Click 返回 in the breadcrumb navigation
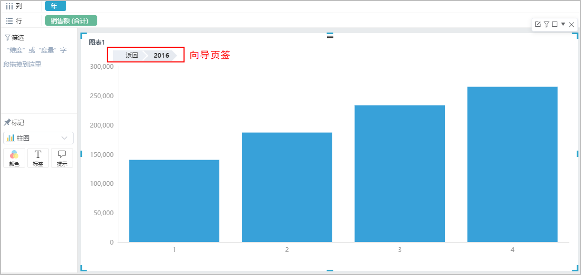The height and width of the screenshot is (275, 581). [x=131, y=56]
